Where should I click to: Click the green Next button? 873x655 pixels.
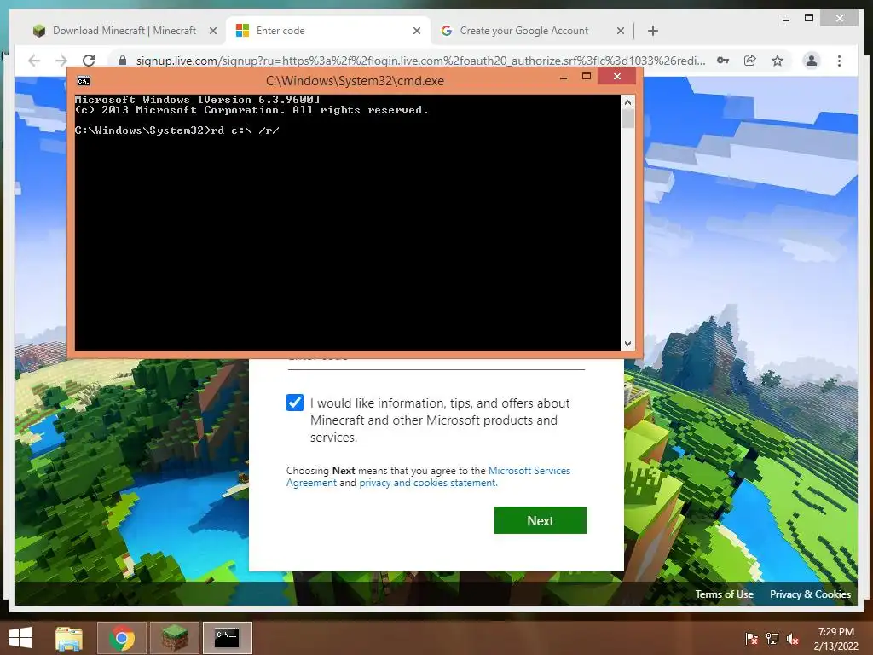[x=540, y=520]
